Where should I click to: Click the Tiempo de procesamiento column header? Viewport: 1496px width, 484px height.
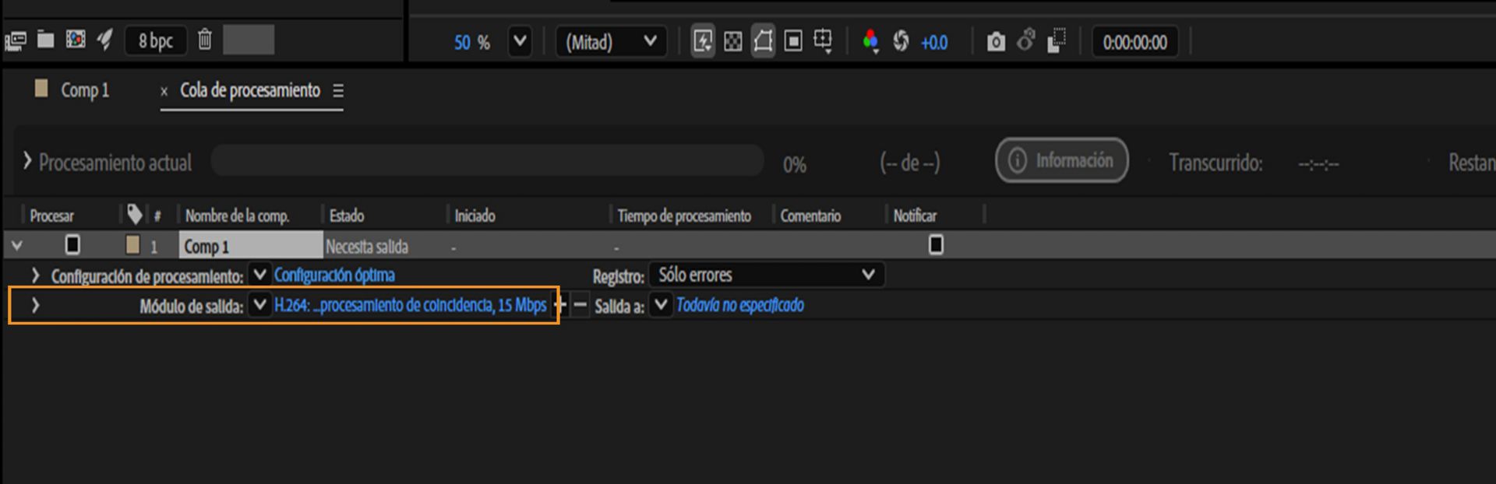click(684, 216)
